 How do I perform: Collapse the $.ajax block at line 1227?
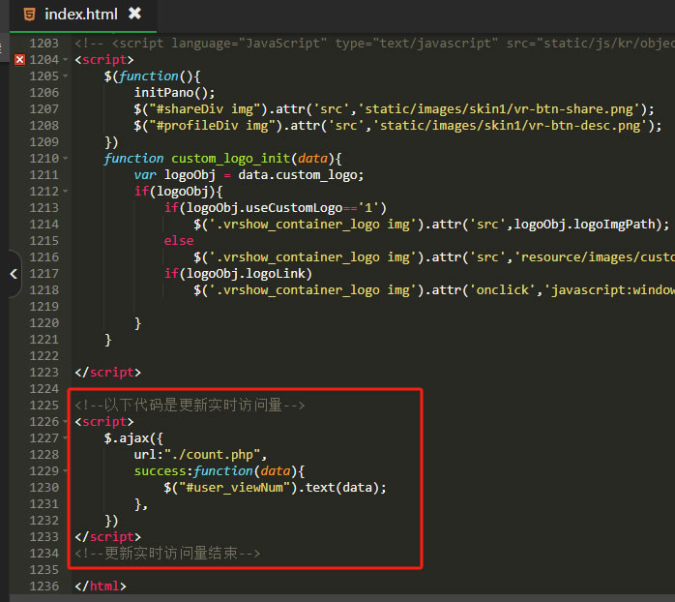[65, 438]
